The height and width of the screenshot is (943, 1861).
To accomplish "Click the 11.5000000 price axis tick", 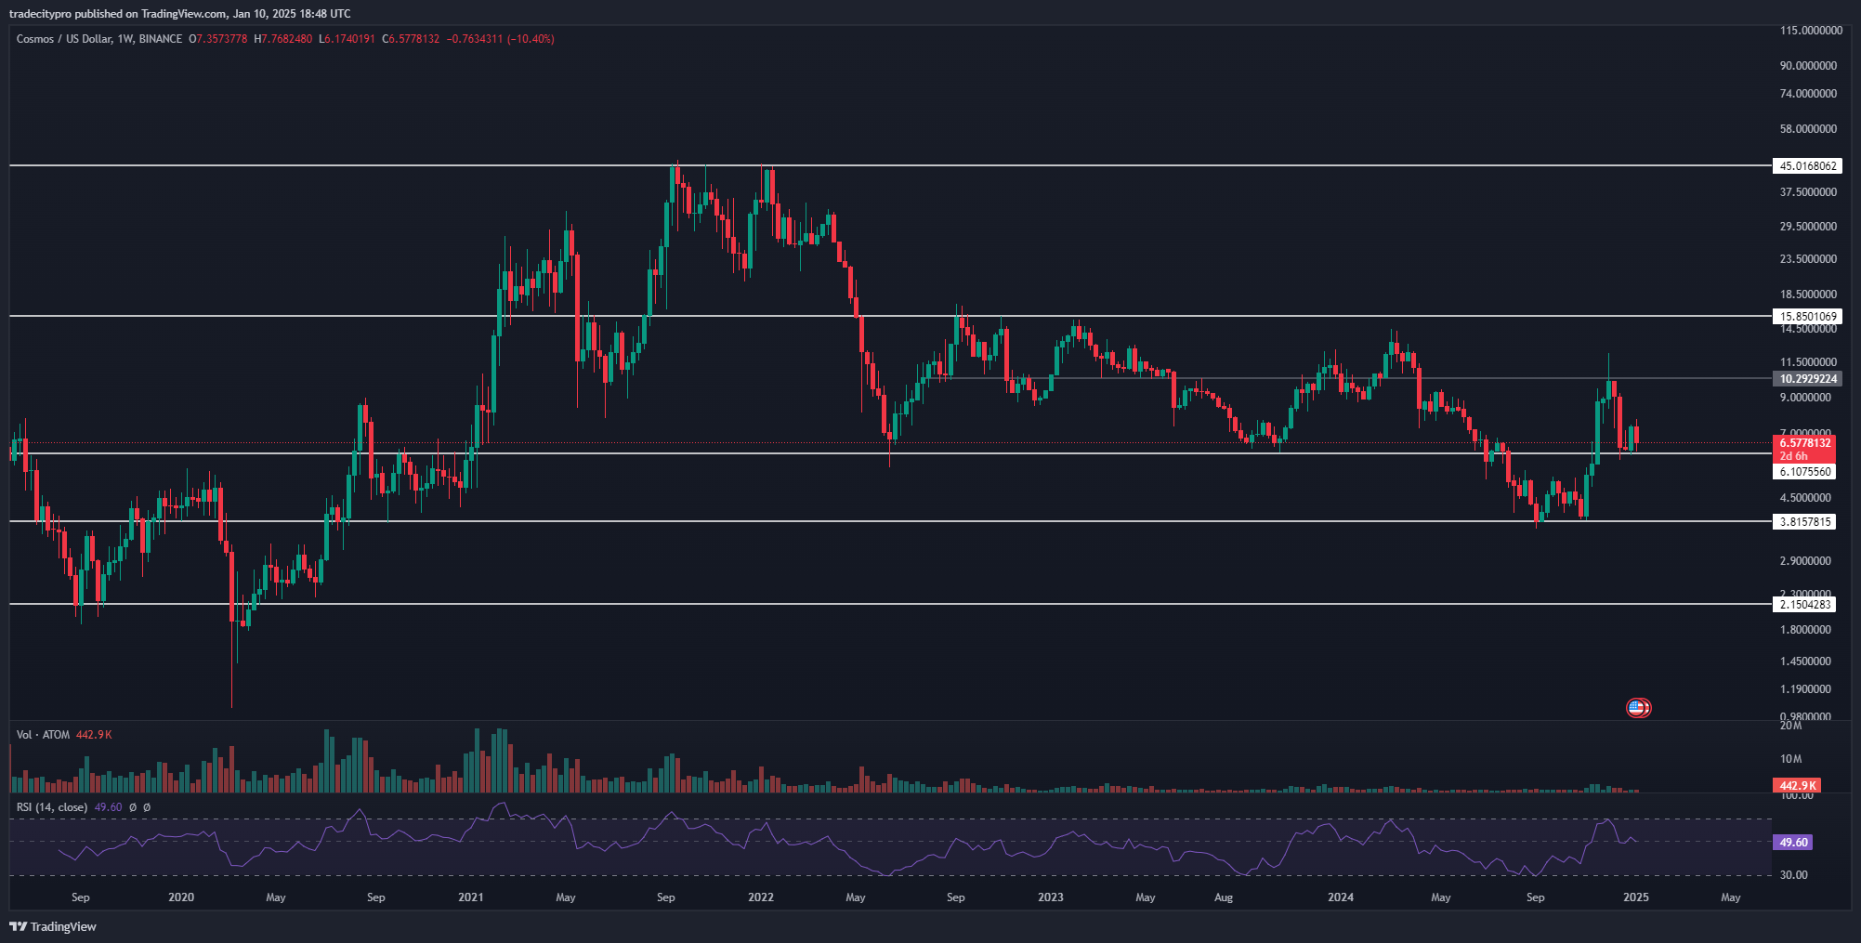I will 1808,362.
